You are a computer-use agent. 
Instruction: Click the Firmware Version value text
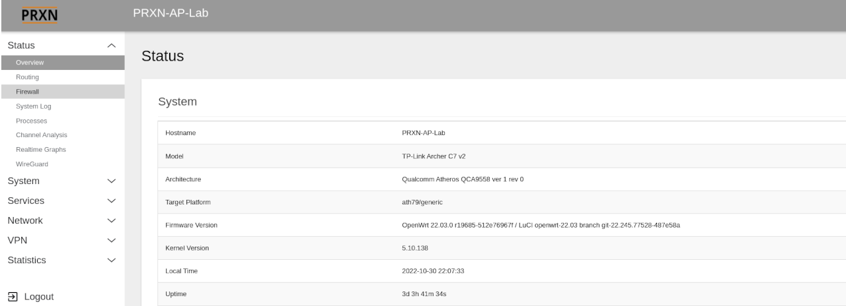tap(541, 226)
